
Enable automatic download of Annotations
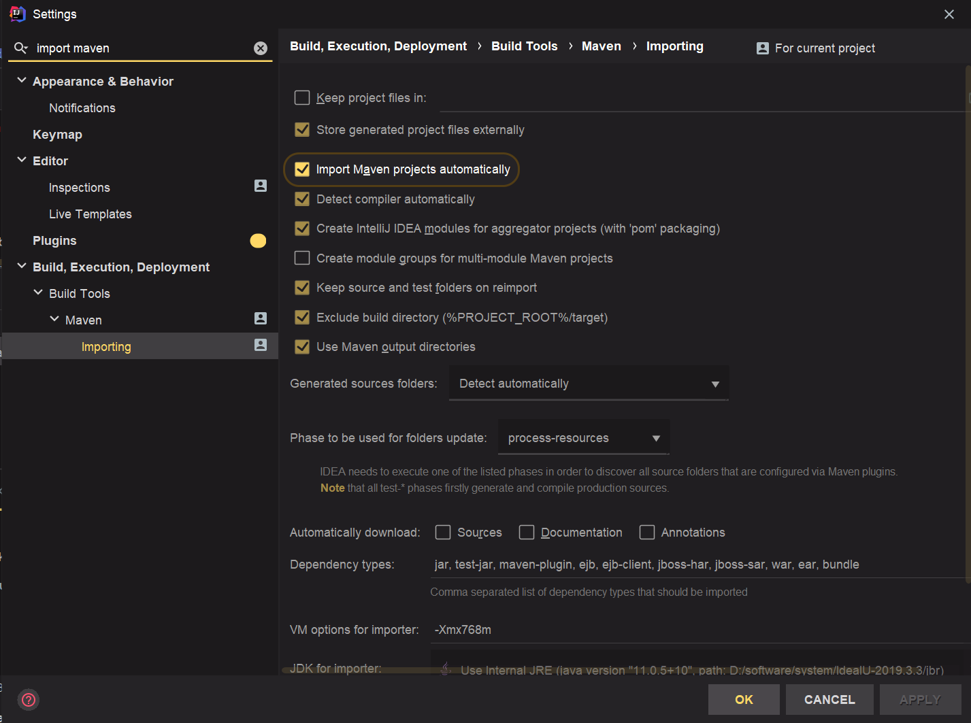(647, 533)
